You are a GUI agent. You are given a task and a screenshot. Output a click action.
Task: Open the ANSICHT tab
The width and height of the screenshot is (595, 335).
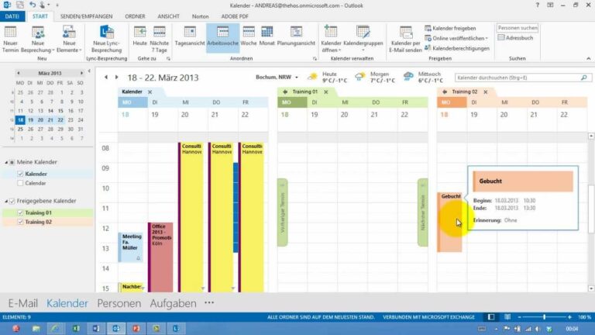coord(168,16)
